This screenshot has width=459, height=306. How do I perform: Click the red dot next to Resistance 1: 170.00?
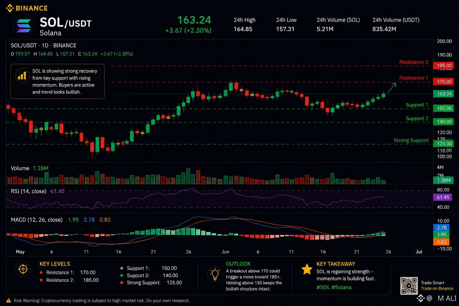coord(41,273)
